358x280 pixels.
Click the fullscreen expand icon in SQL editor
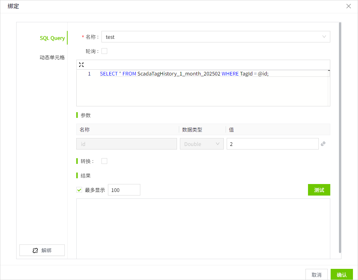tap(81, 65)
